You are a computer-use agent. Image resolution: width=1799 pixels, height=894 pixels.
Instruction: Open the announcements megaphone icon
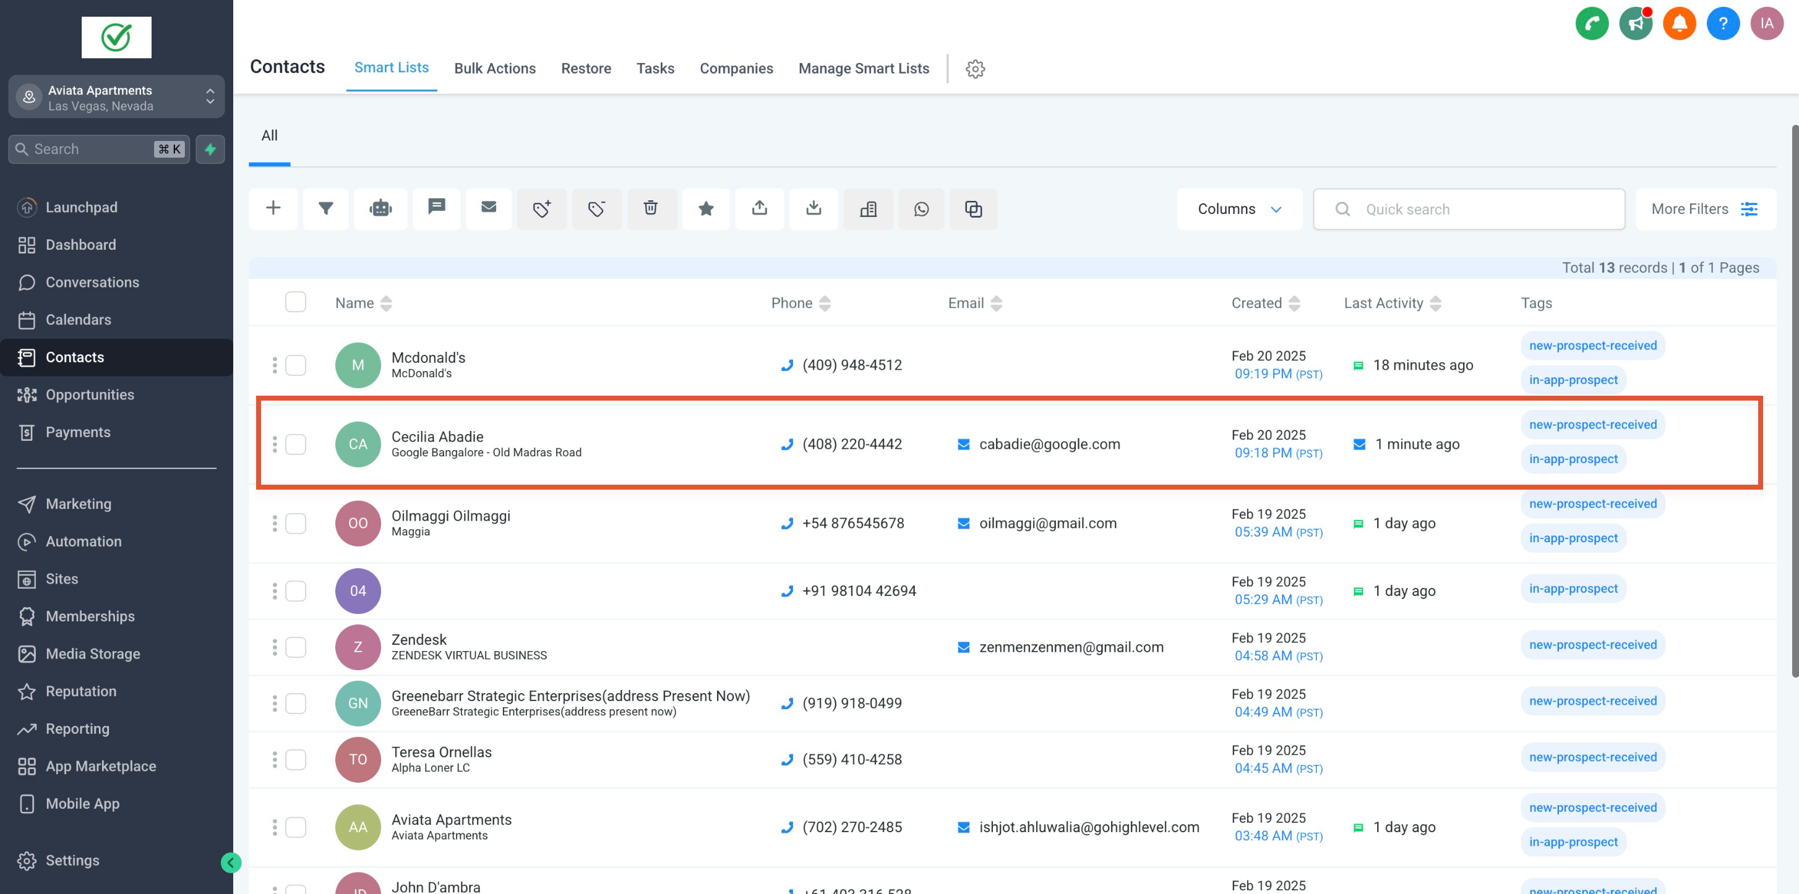coord(1636,23)
